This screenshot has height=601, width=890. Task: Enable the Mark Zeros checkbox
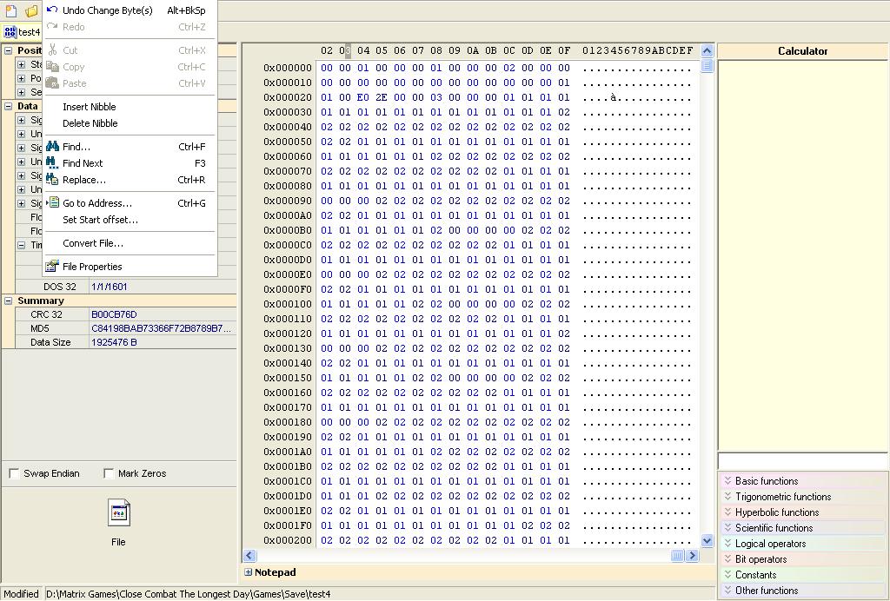click(109, 473)
